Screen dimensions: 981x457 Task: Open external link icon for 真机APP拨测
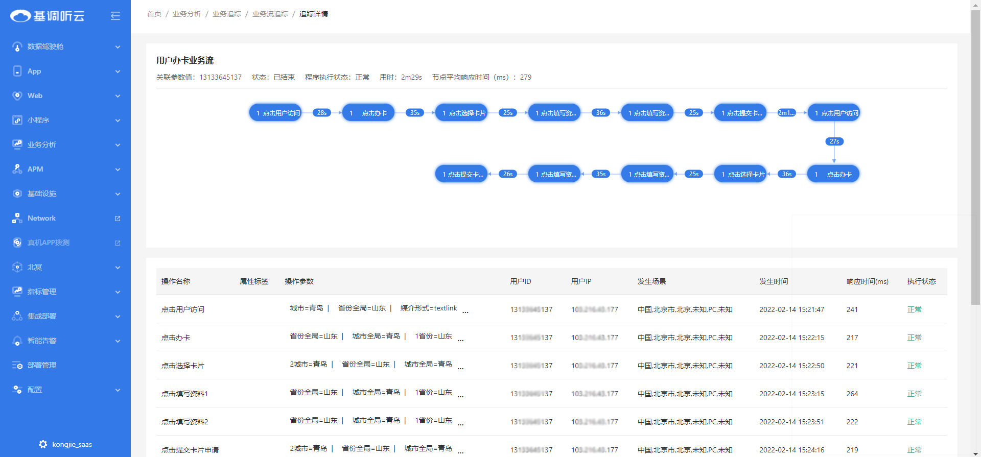click(118, 243)
